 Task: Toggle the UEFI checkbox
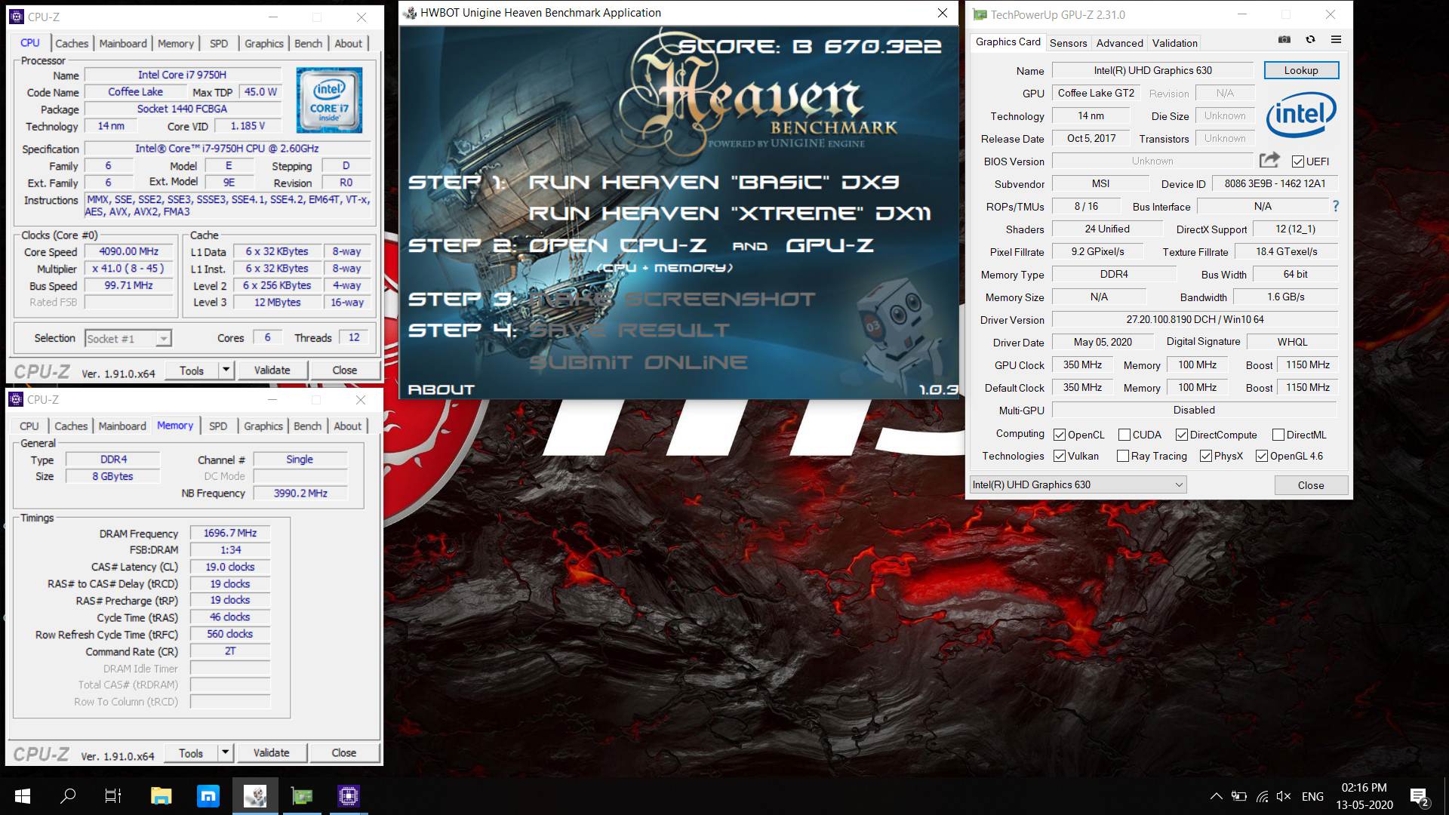tap(1297, 161)
